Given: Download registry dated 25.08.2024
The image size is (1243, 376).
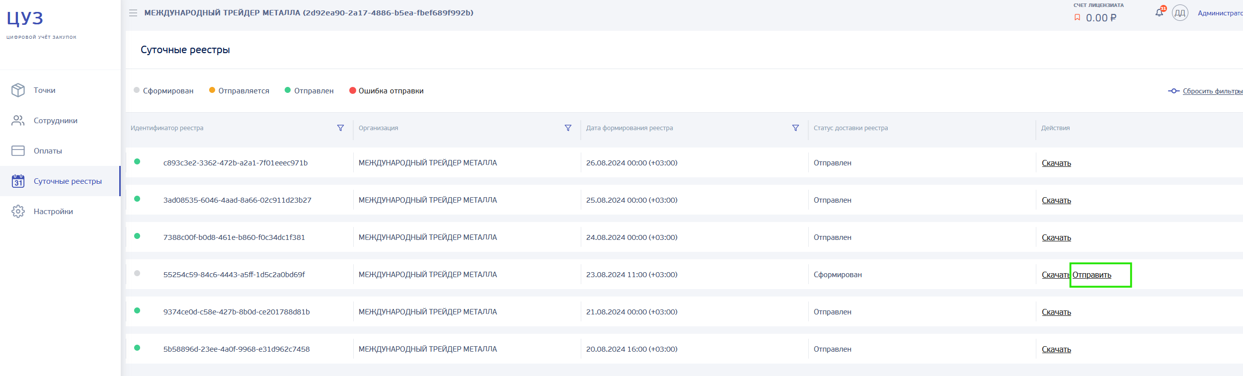Looking at the screenshot, I should click(1056, 200).
